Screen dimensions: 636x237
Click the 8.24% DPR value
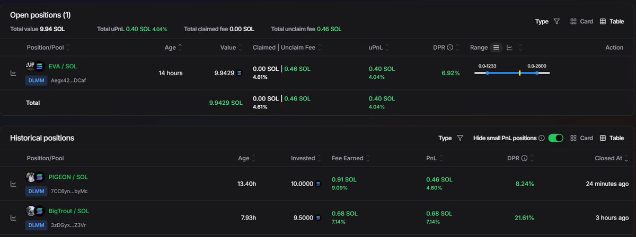(x=525, y=184)
